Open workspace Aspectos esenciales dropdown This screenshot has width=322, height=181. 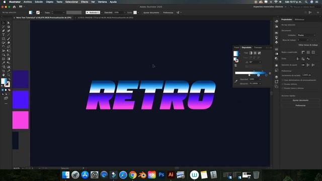pyautogui.click(x=270, y=7)
